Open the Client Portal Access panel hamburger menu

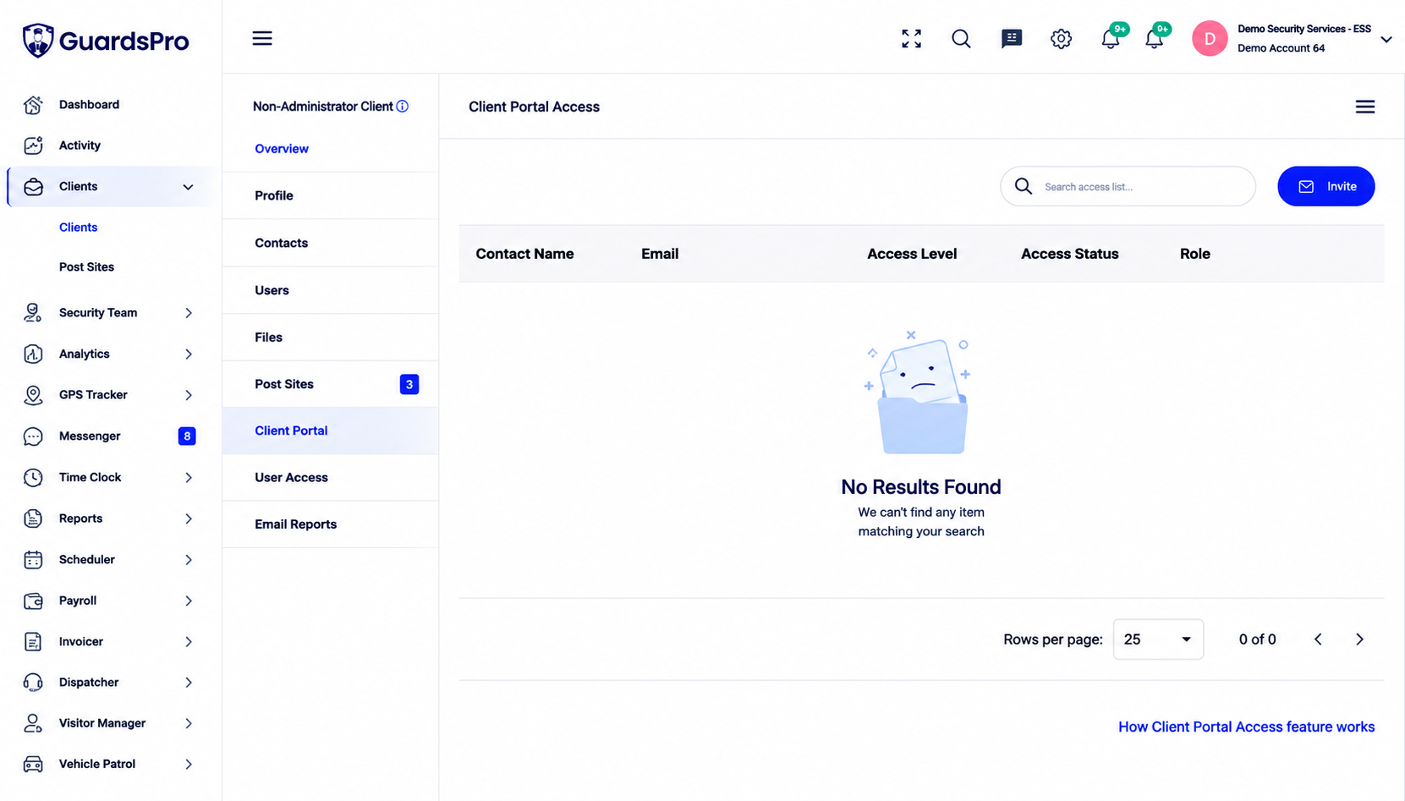tap(1364, 107)
